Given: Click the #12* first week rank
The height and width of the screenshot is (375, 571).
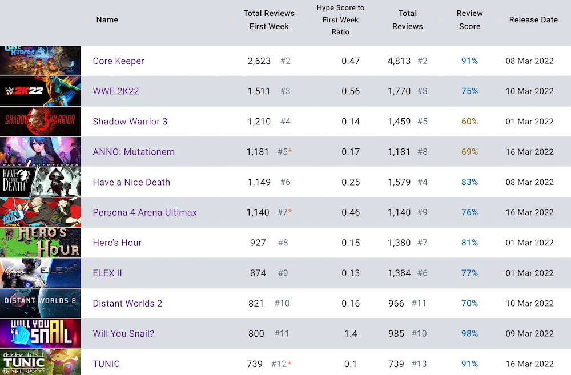Looking at the screenshot, I should (x=282, y=364).
